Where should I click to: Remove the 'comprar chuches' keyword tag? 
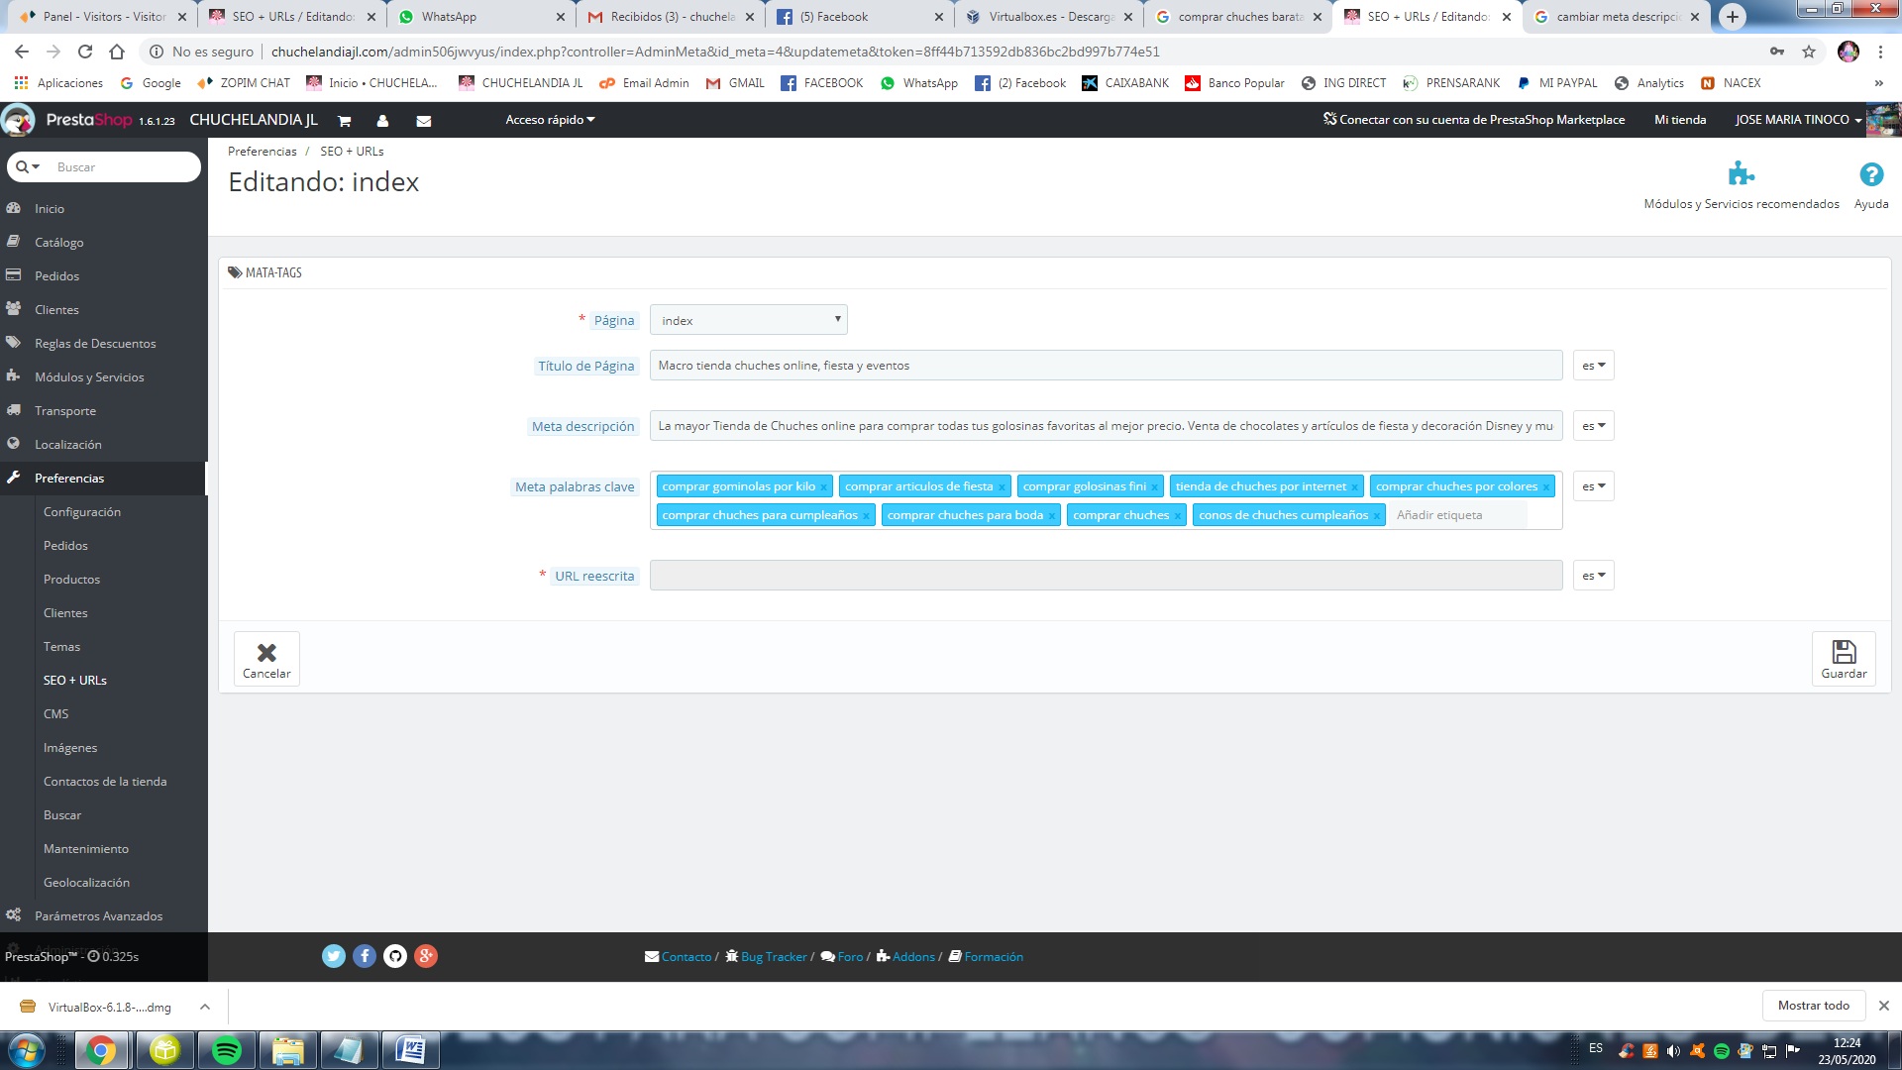pyautogui.click(x=1177, y=516)
